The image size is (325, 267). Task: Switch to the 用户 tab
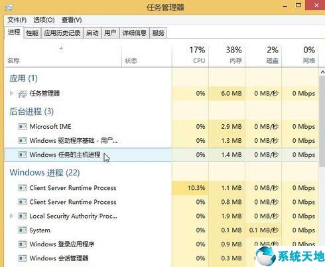tap(110, 33)
